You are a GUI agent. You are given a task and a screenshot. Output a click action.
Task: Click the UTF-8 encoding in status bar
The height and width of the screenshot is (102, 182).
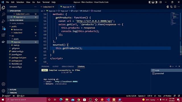point(150,96)
